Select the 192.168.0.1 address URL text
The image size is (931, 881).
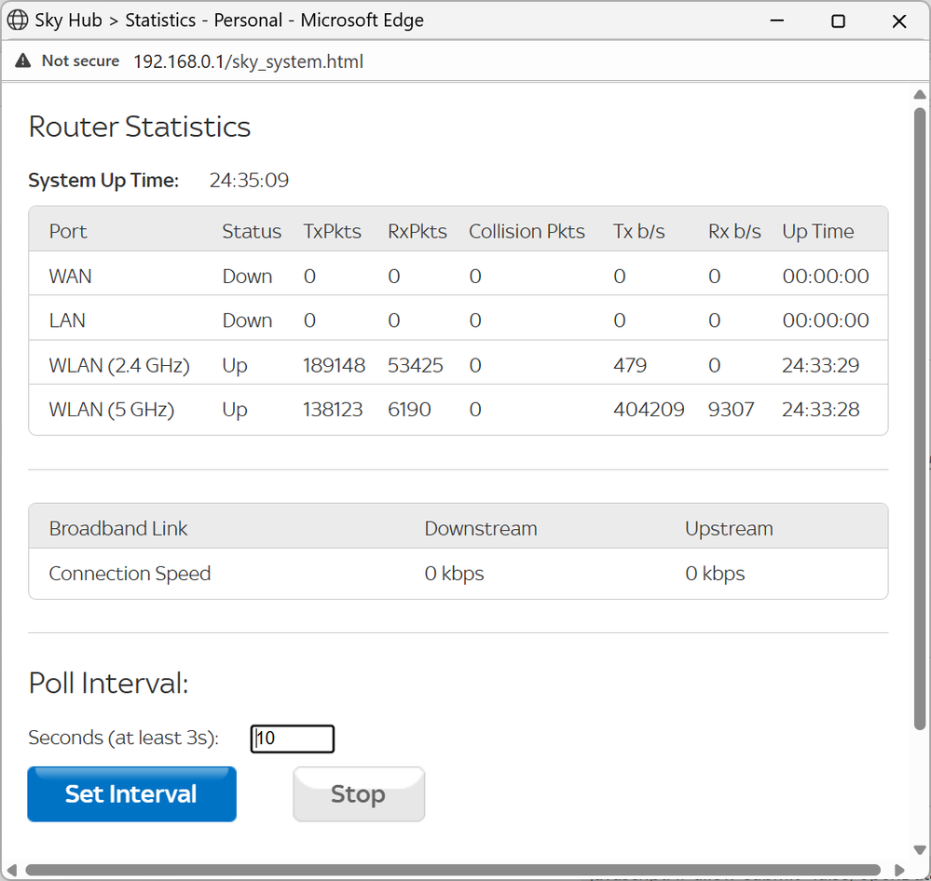[x=248, y=62]
